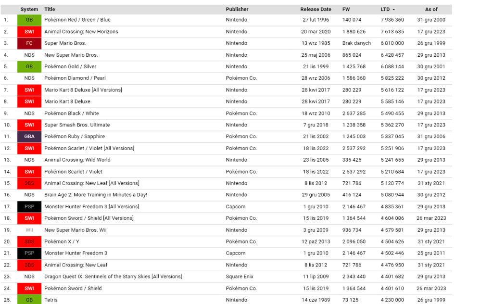
Task: Open the Dragon Quest IX: Sentinels title link
Action: [x=113, y=277]
